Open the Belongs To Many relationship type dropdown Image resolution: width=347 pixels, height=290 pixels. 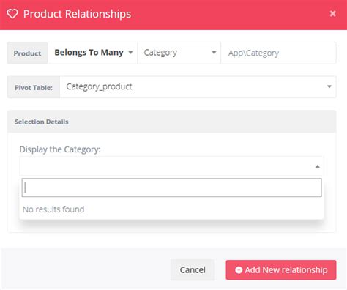[92, 53]
